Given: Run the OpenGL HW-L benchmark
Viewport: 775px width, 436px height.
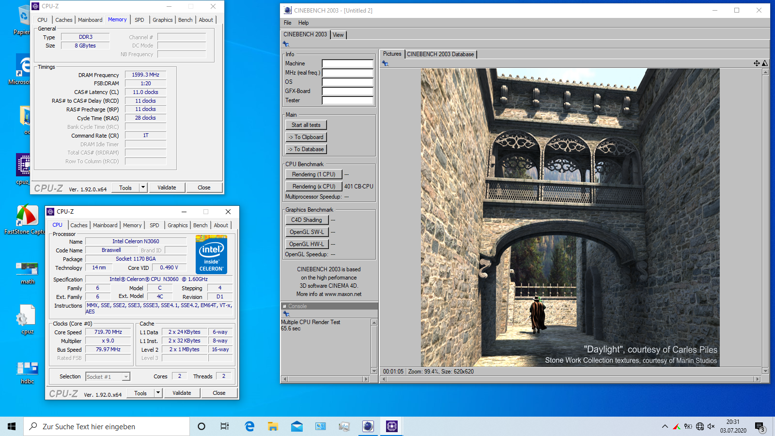Looking at the screenshot, I should pyautogui.click(x=307, y=244).
